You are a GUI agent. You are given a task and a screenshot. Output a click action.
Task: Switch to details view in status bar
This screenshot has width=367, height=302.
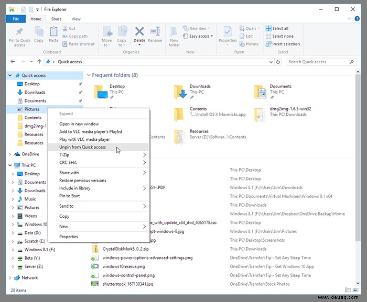[x=348, y=290]
